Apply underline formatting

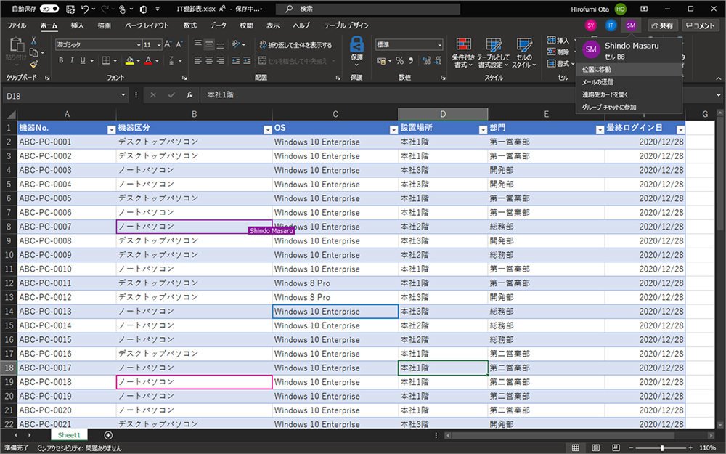pyautogui.click(x=83, y=60)
